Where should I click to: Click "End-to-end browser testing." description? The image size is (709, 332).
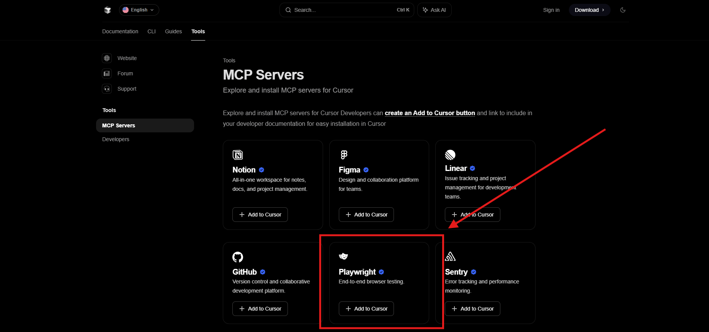click(371, 282)
